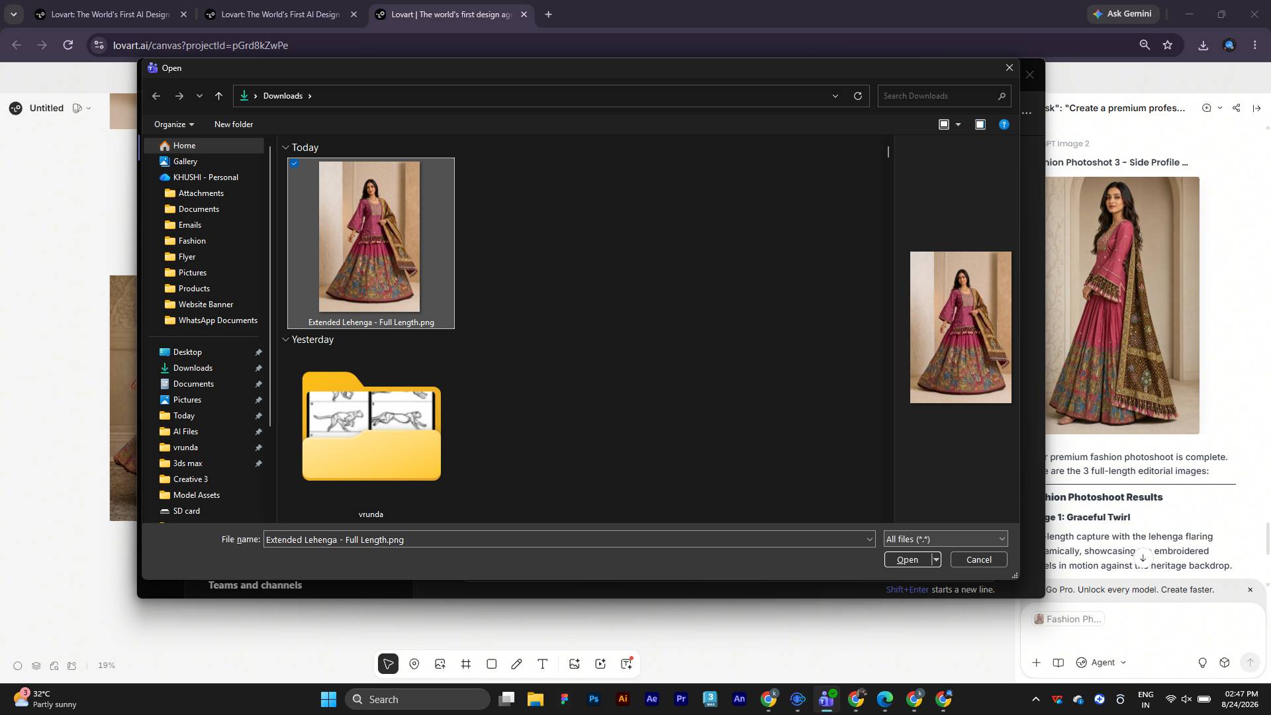Select the rectangle shape tool
Screen dimensions: 1271x715
491,664
